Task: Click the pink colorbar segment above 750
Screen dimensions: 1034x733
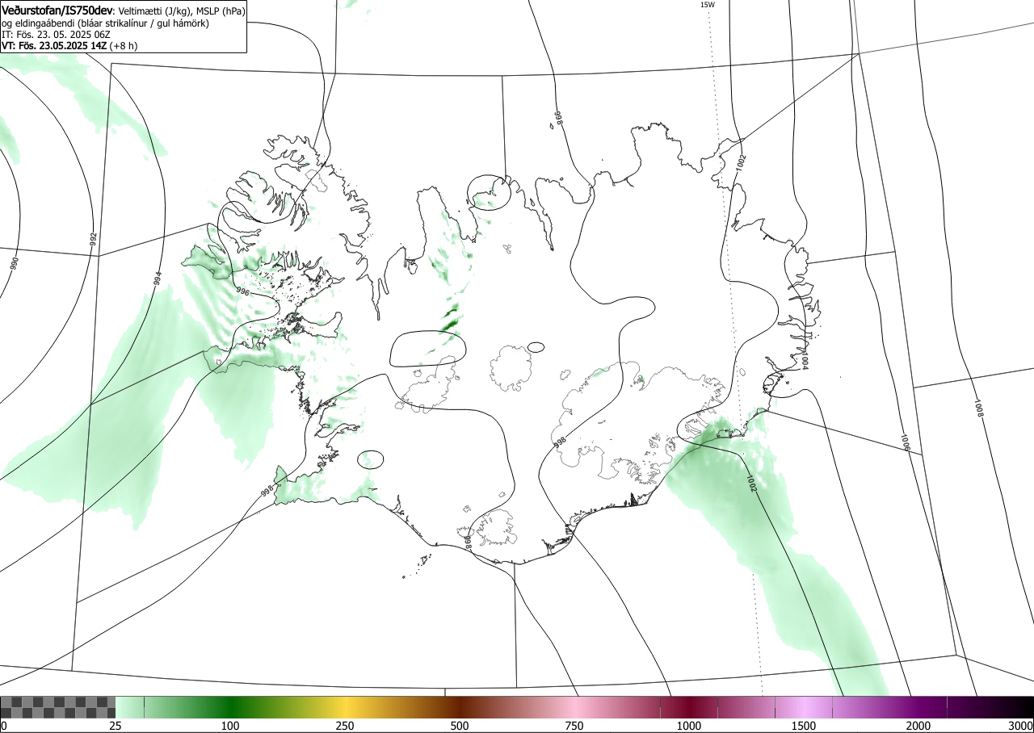Action: click(574, 707)
